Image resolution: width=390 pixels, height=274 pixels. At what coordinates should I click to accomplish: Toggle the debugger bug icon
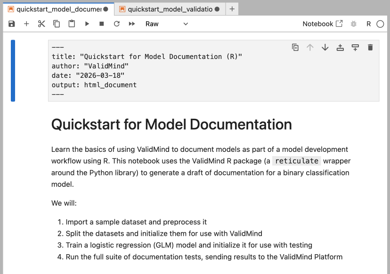point(354,24)
